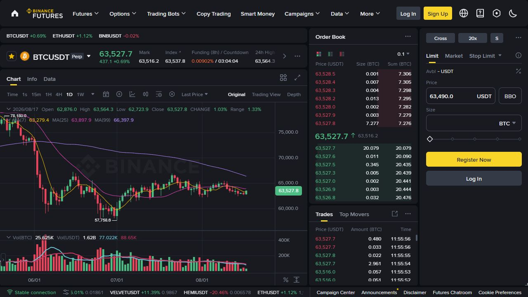Show only bids in the Order Book
528x297 pixels.
(x=330, y=54)
